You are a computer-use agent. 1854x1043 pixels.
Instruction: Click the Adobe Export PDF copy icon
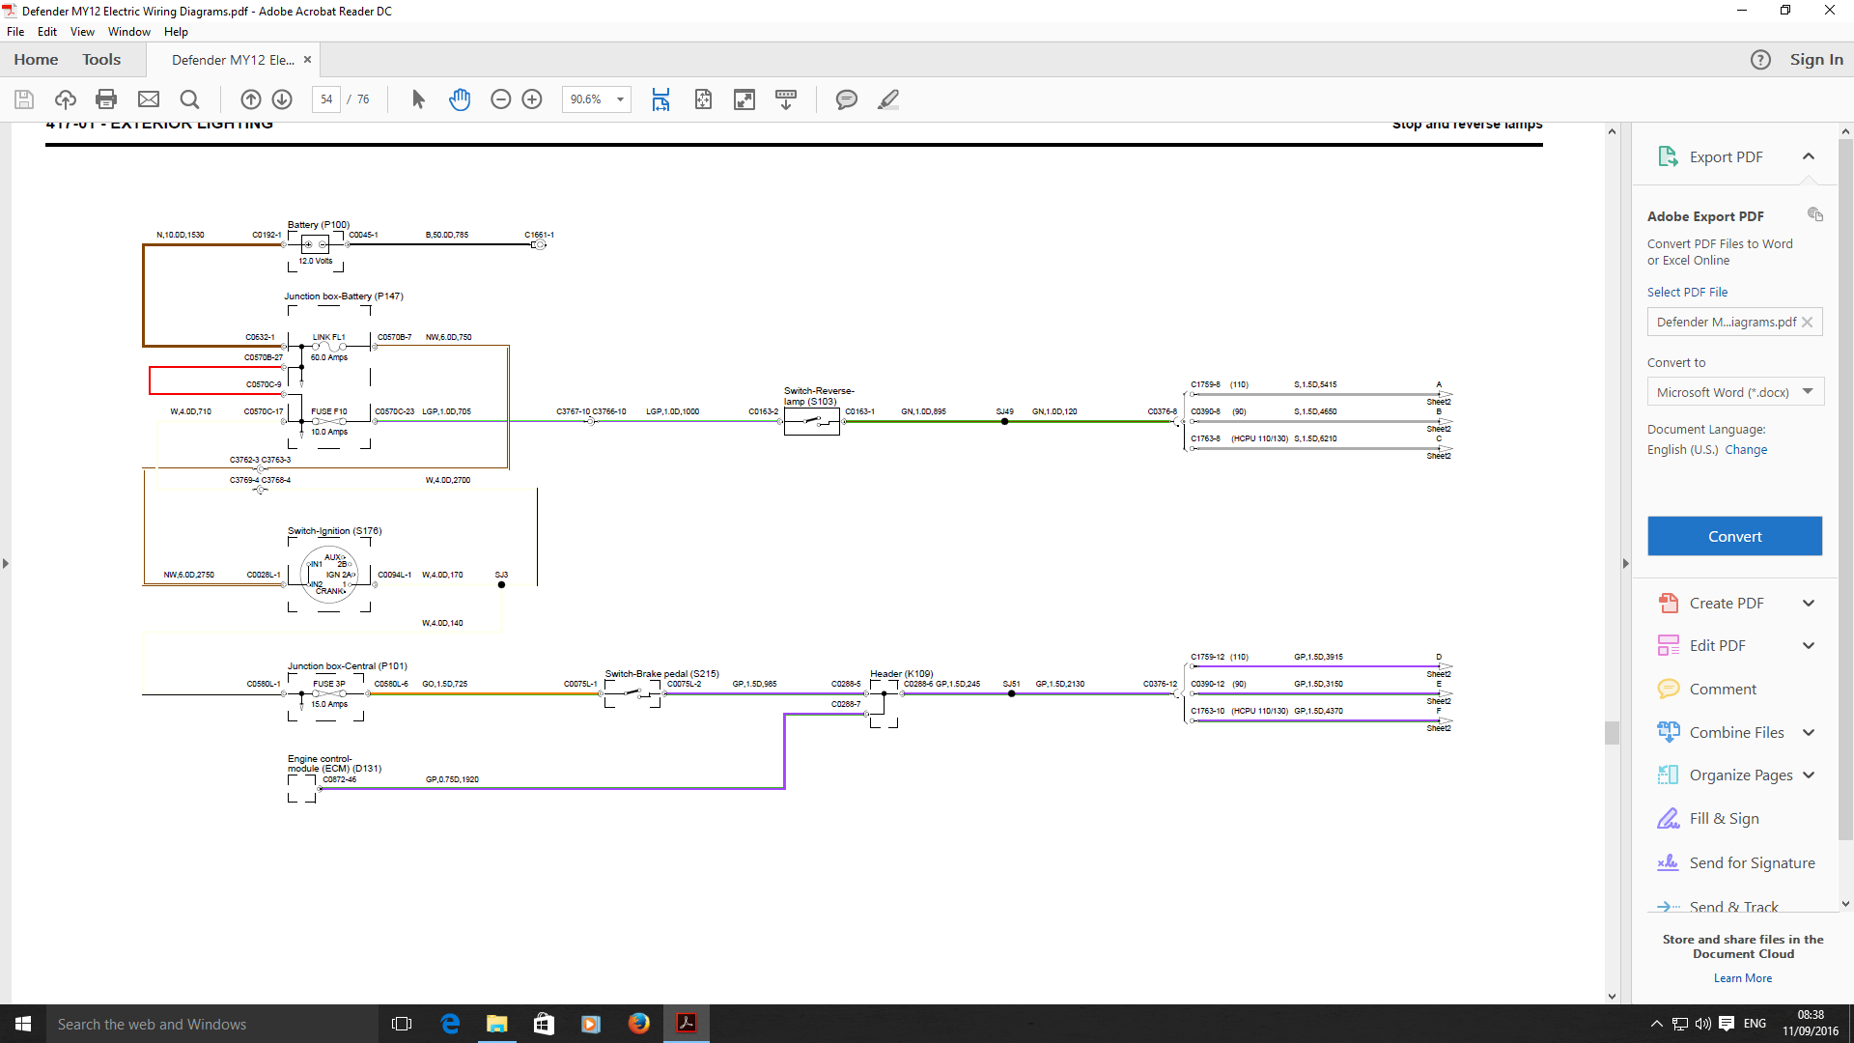pyautogui.click(x=1815, y=214)
